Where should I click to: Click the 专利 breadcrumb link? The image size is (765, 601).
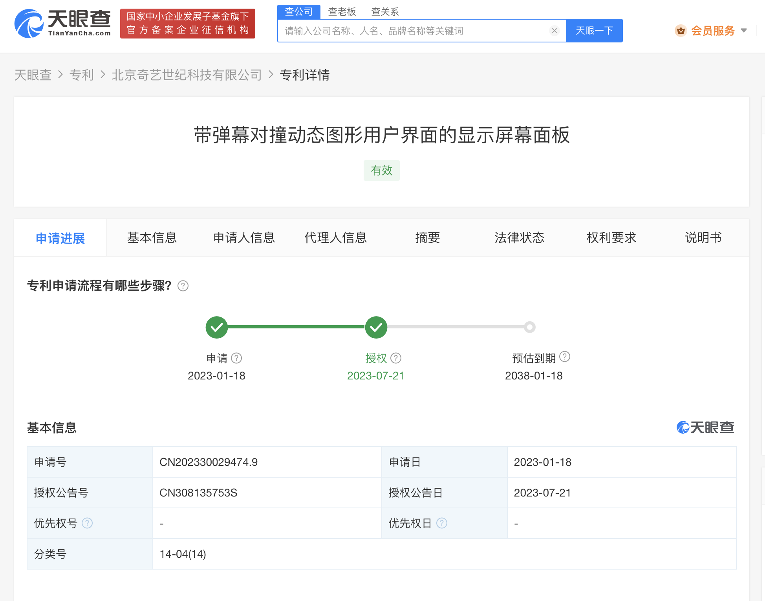pos(81,75)
